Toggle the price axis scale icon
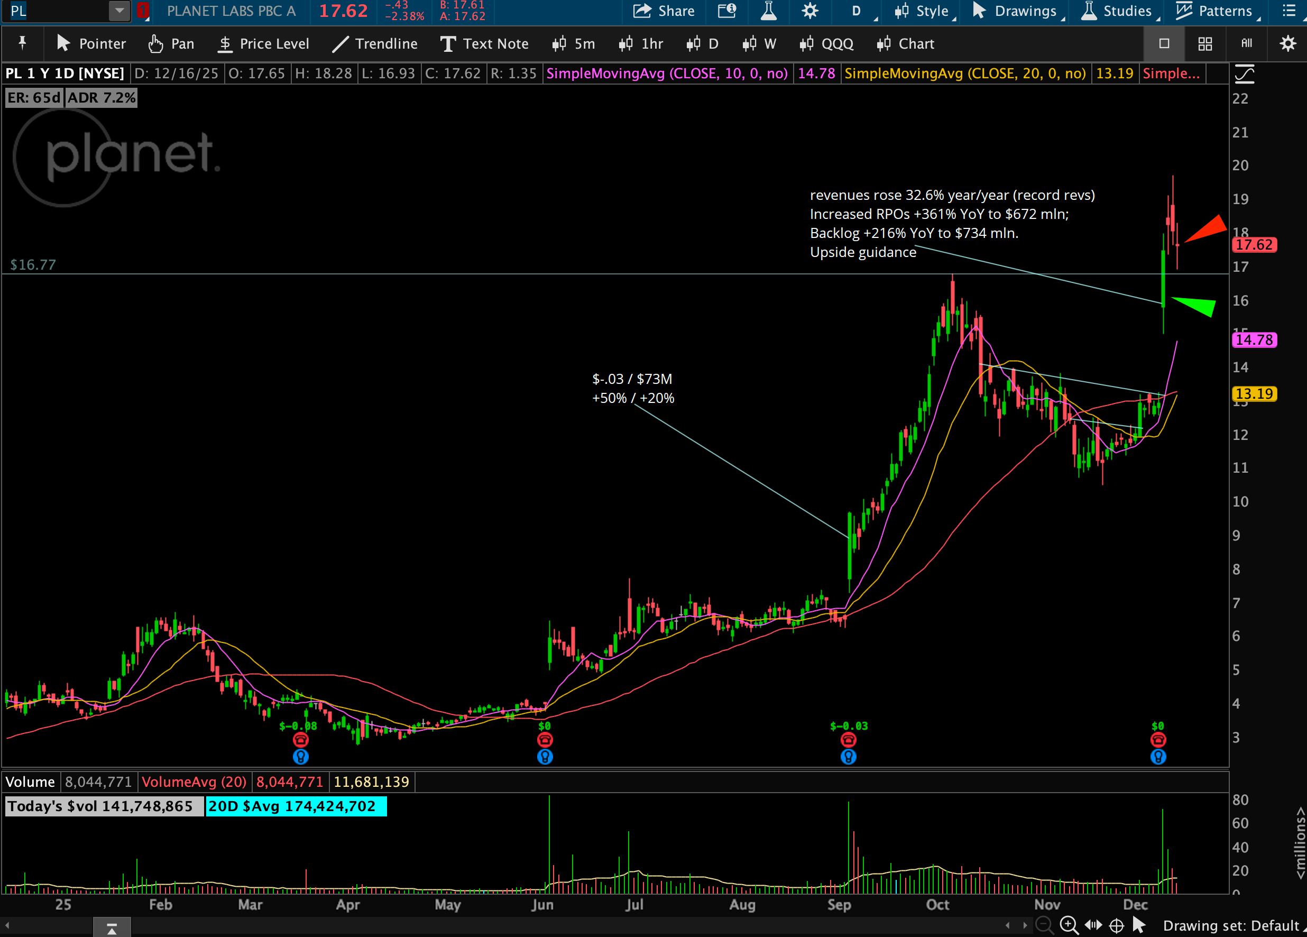Image resolution: width=1307 pixels, height=937 pixels. point(1244,74)
